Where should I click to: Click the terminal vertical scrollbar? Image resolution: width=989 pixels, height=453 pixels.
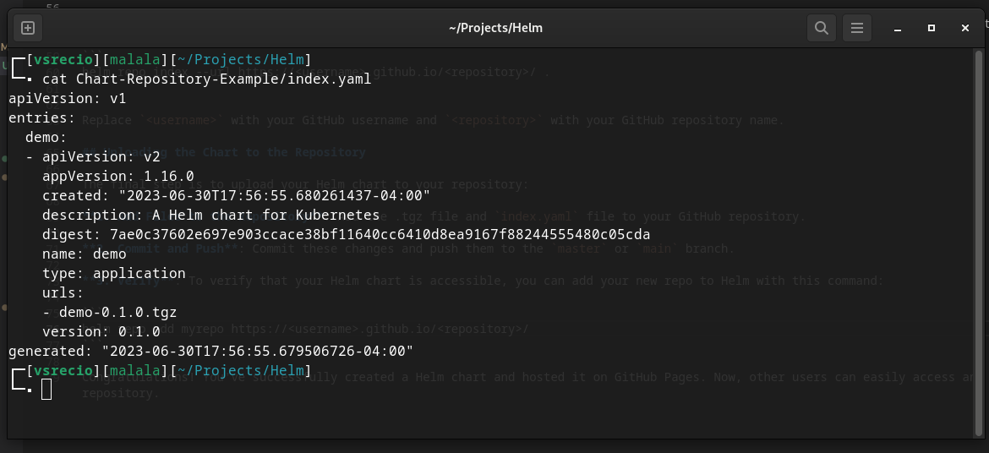(x=978, y=243)
